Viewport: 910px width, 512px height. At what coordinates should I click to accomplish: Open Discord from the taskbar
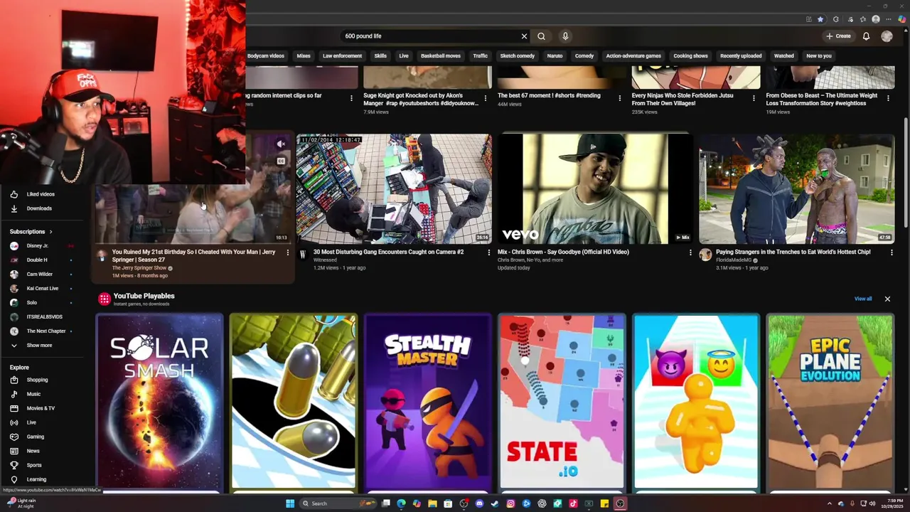coord(479,503)
